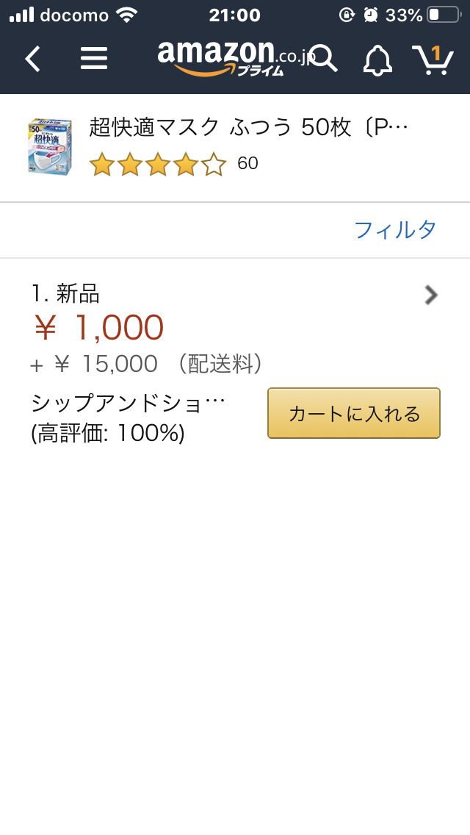Screen dimensions: 470x835
Task: Tap the 高評価 100% seller rating
Action: pyautogui.click(x=108, y=434)
